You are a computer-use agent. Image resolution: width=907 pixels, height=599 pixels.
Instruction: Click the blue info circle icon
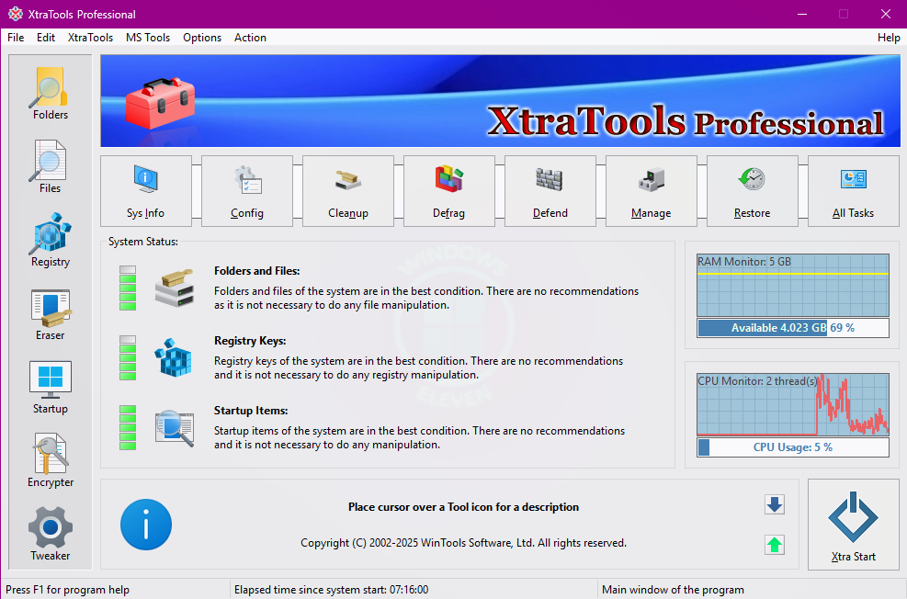(146, 525)
